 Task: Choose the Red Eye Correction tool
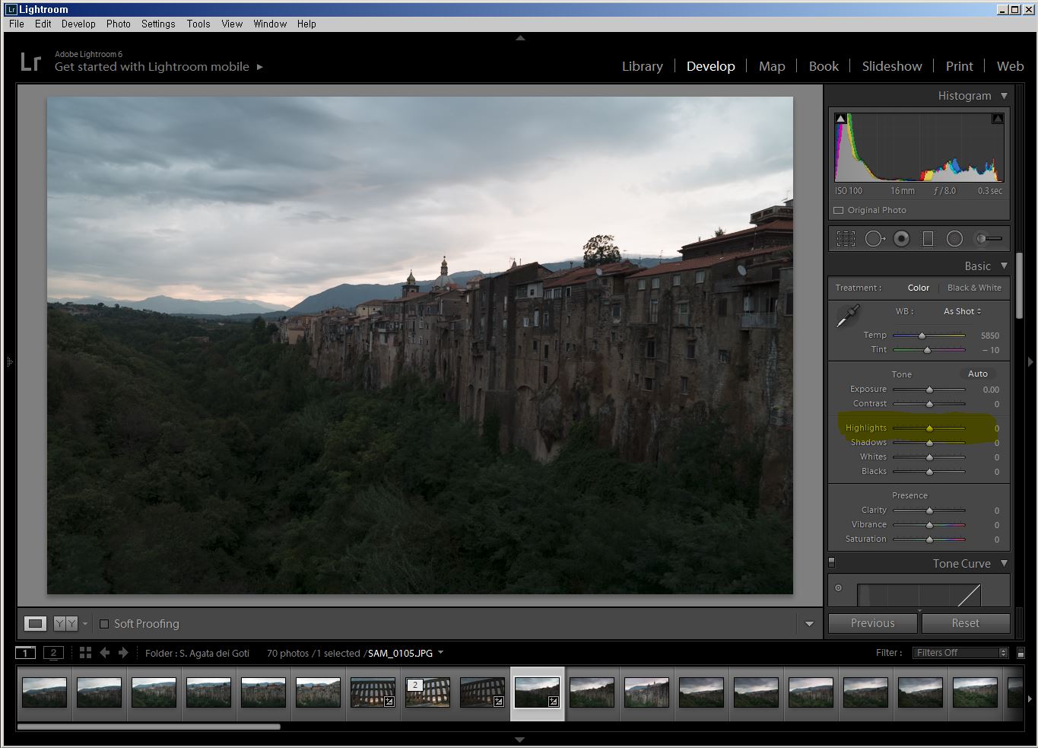901,239
